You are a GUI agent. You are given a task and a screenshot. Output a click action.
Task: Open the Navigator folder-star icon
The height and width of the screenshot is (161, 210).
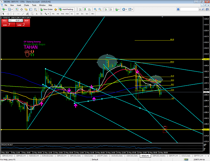26,9
